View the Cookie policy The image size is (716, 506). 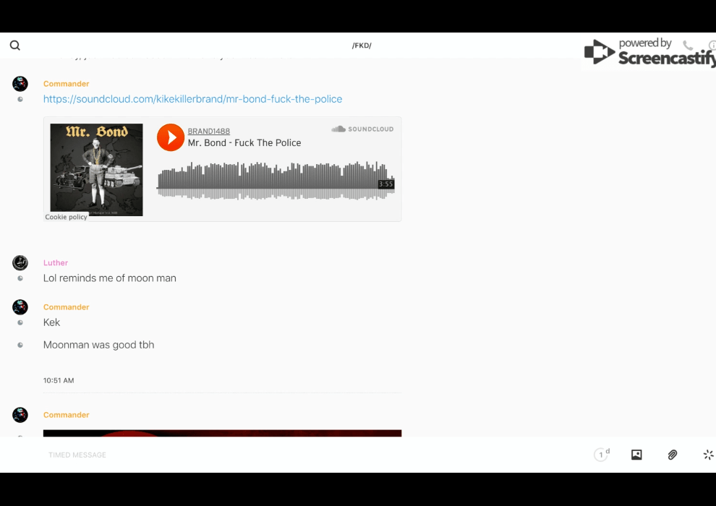(67, 217)
